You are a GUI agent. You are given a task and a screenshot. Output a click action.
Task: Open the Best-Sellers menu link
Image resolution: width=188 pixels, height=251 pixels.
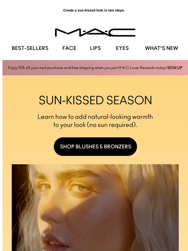coord(30,48)
